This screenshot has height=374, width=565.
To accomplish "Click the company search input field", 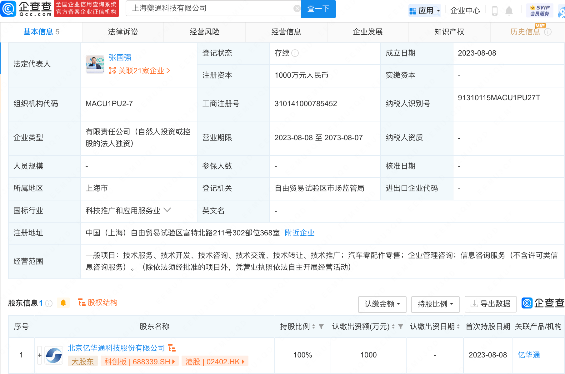I will [209, 8].
